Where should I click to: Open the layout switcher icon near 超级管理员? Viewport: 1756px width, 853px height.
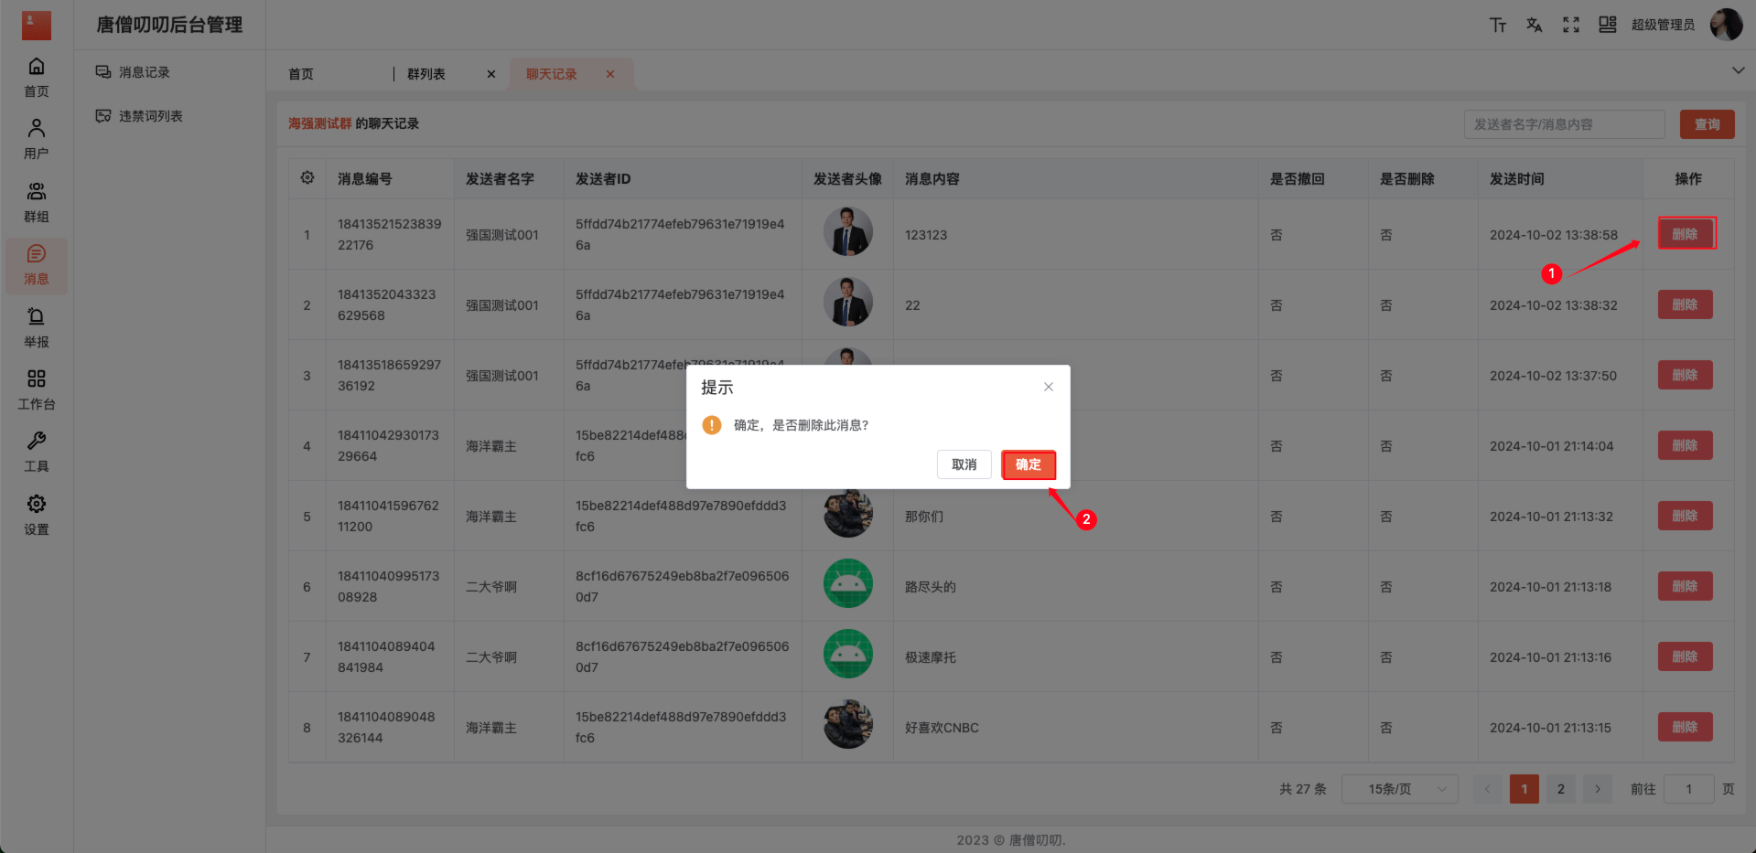1607,25
